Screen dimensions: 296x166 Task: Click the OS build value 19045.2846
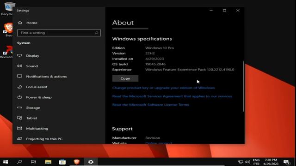coord(155,64)
